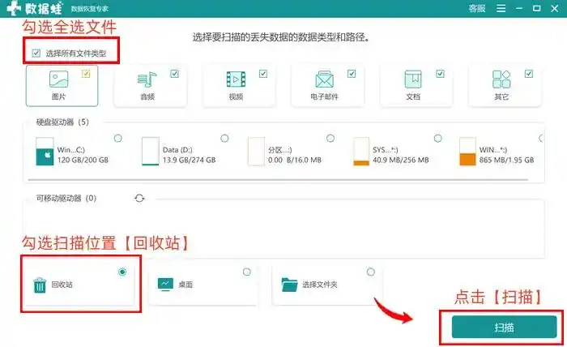Click the 回收站 label text
The width and height of the screenshot is (567, 347).
click(62, 285)
